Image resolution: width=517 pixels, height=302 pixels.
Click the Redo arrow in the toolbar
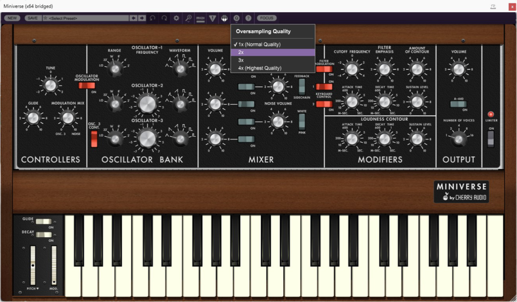165,18
